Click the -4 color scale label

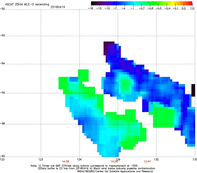pos(123,9)
